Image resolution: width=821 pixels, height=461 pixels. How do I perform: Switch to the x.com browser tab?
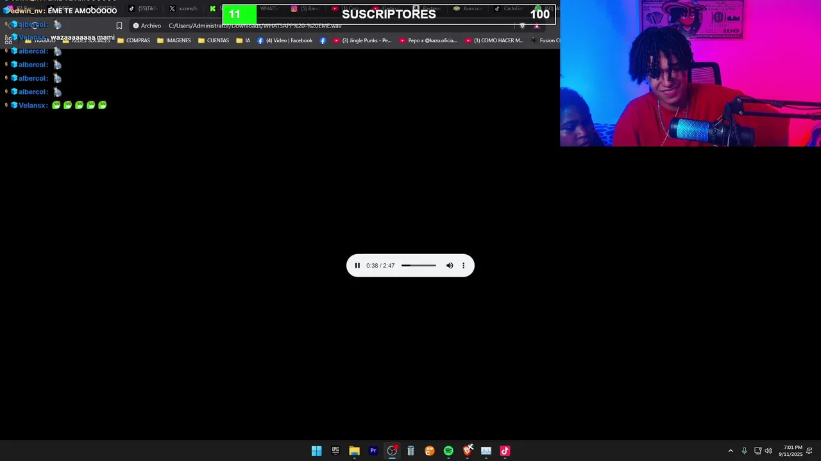click(183, 8)
